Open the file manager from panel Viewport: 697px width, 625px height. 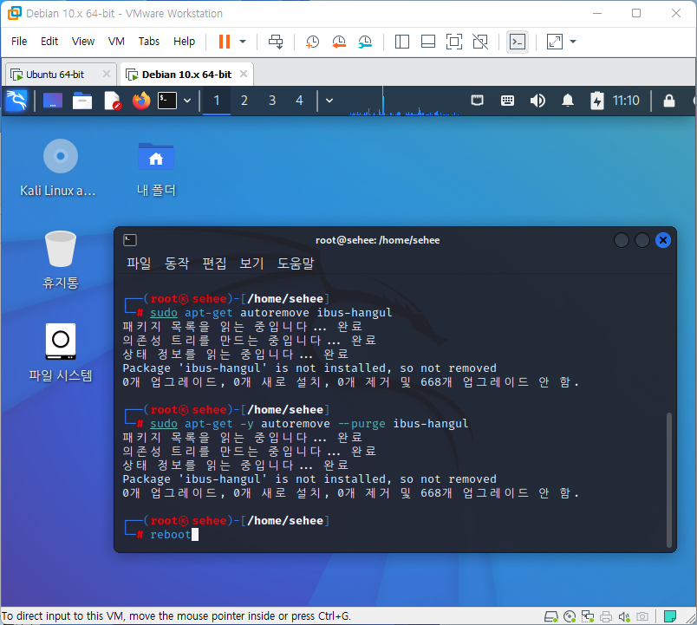82,101
